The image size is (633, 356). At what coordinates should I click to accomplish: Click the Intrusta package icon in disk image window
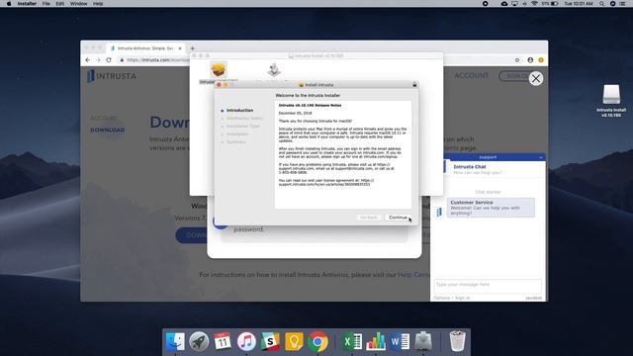point(219,70)
